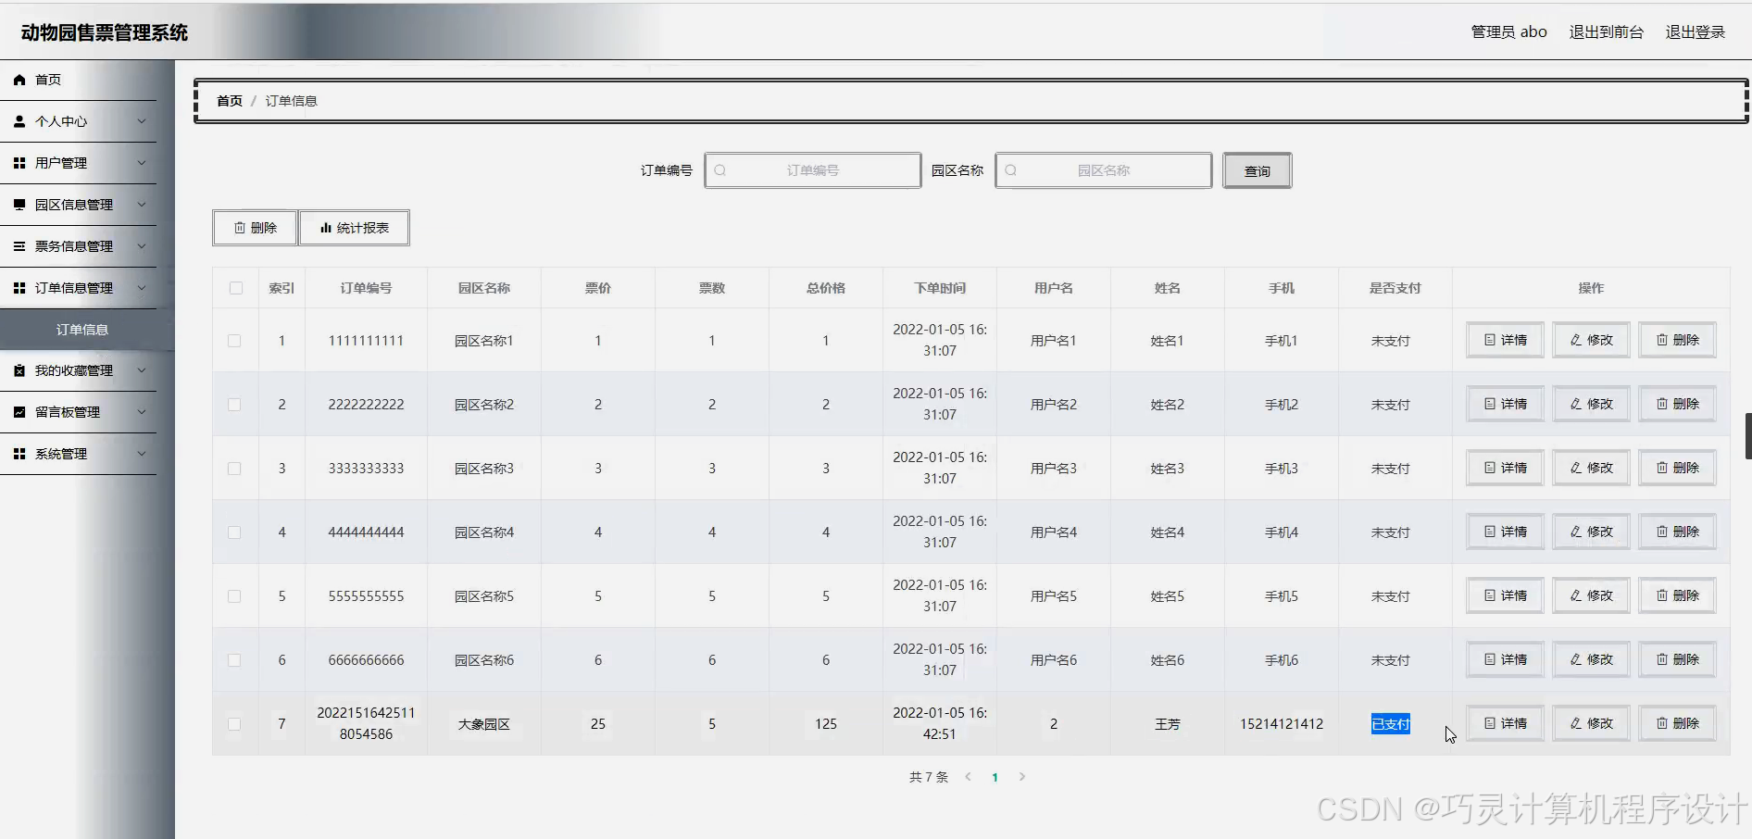Open 用户管理 sidebar menu label
Screen dimensions: 1752x839
(x=61, y=163)
